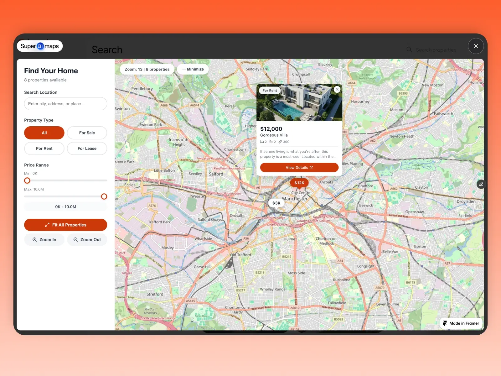Select the All property type filter
Screen dimensions: 501x376
[x=44, y=133]
